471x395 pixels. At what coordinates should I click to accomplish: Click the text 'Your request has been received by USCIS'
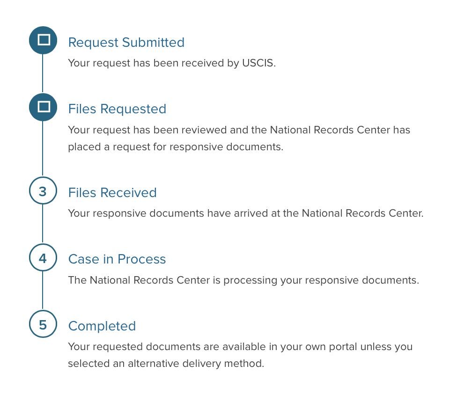[x=172, y=63]
